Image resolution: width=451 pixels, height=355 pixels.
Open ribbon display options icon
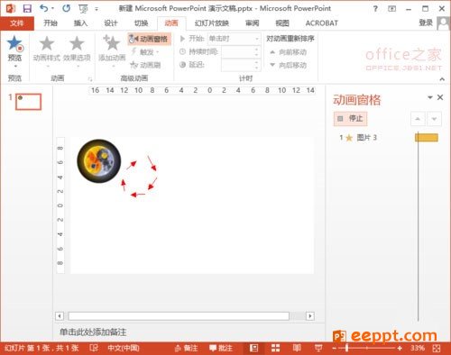click(x=391, y=9)
